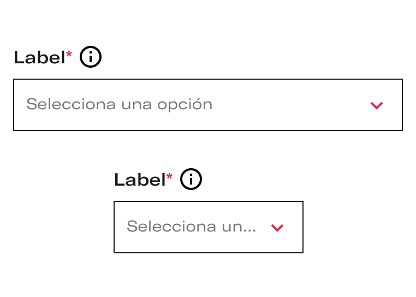Click the upper "Label" text
This screenshot has height=297, width=416.
point(39,57)
